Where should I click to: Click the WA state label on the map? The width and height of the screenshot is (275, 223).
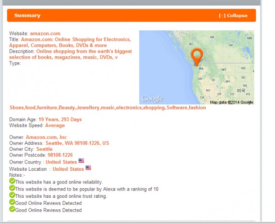[201, 69]
